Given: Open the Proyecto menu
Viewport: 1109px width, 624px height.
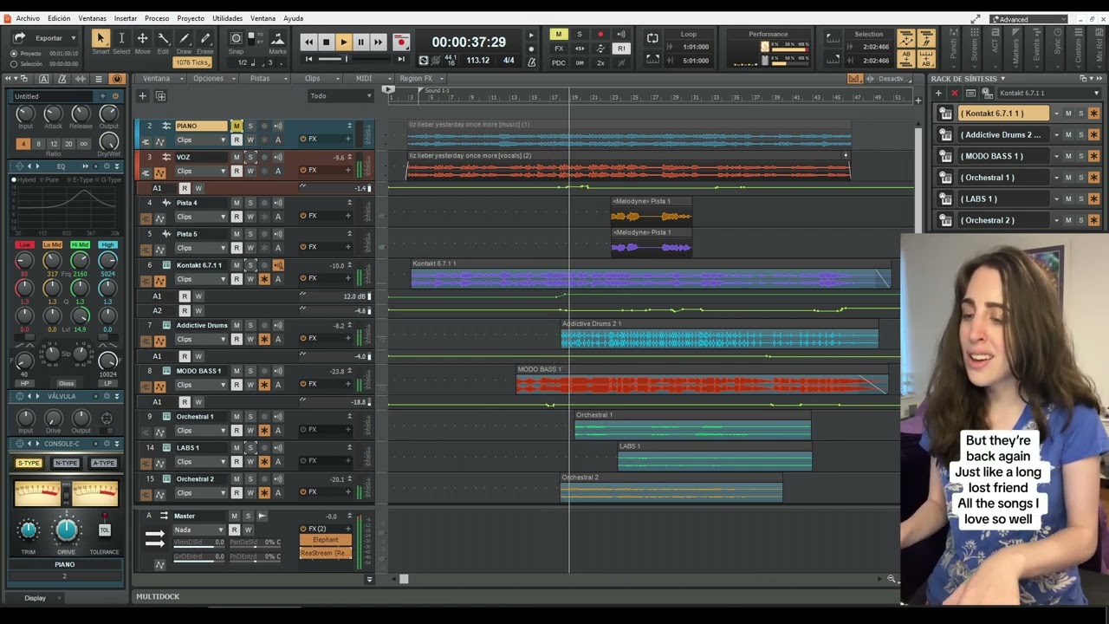Looking at the screenshot, I should click(191, 18).
